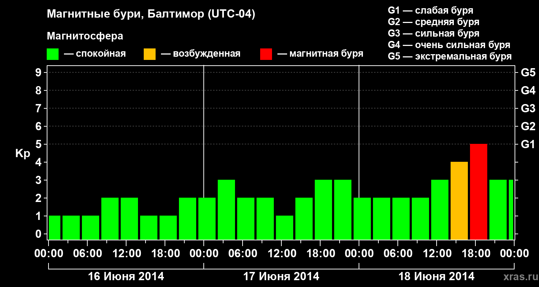The width and height of the screenshot is (539, 287).
Task: Click the G1 tick label on the right axis
Action: 528,145
